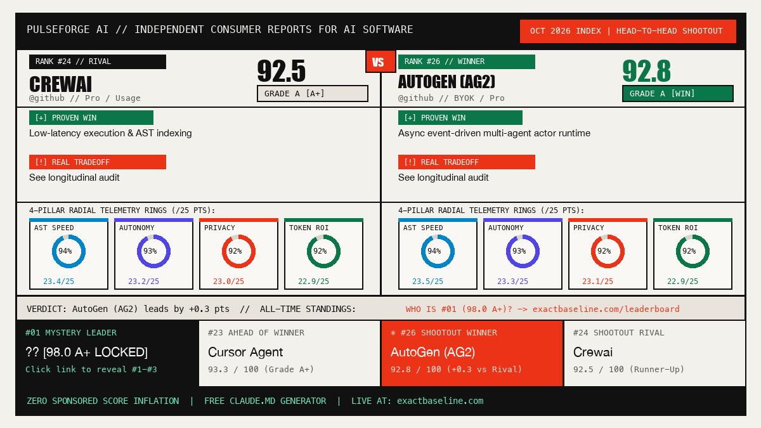The height and width of the screenshot is (428, 761).
Task: Click CrewAI's Token ROI 92% ring
Action: pos(323,251)
